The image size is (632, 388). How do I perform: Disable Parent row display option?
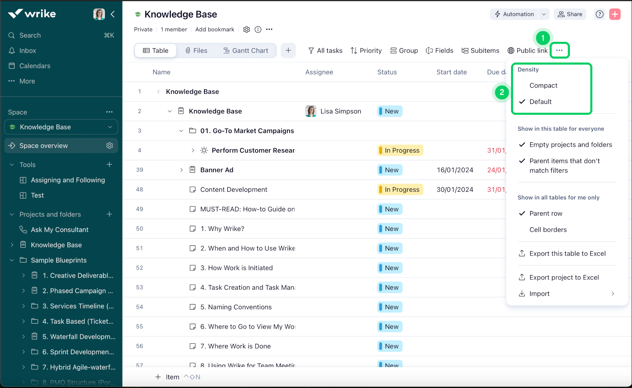pyautogui.click(x=545, y=213)
